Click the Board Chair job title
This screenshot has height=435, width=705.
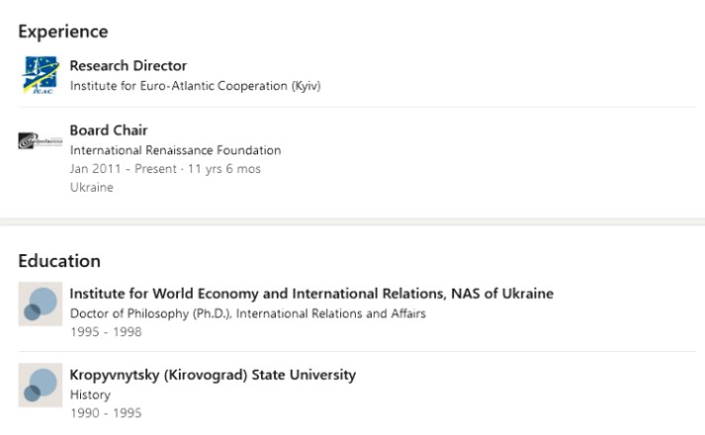pos(109,130)
